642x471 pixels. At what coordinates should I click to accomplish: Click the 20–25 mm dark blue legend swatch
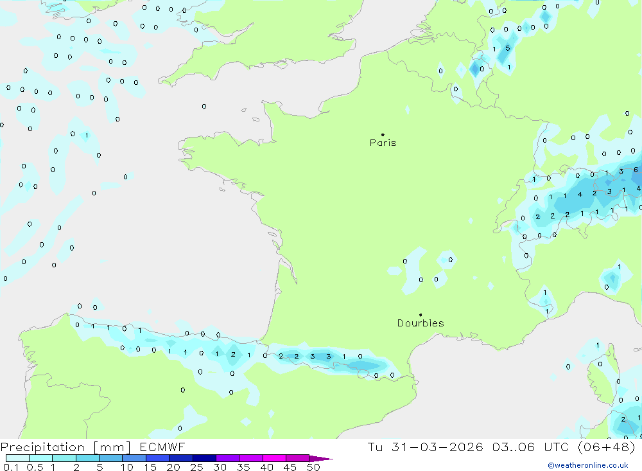180,458
